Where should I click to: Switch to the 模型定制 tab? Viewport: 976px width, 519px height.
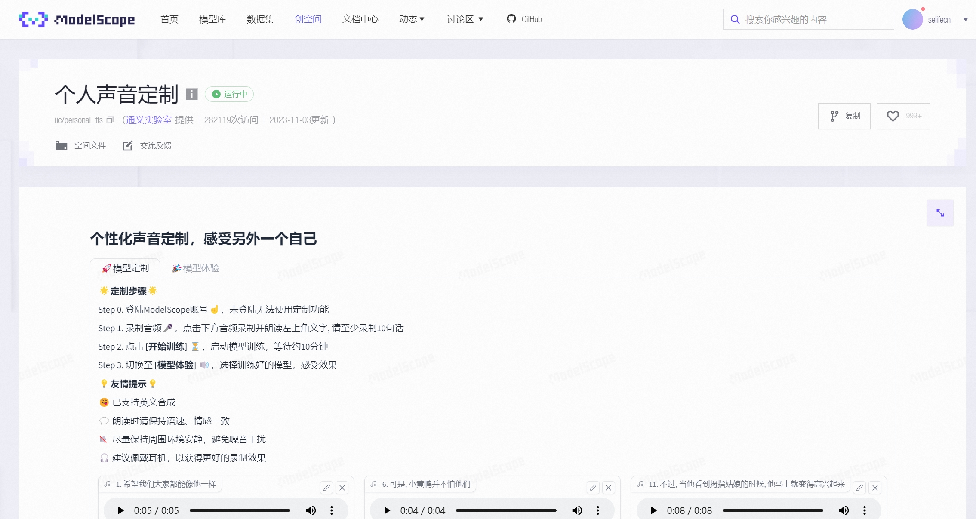(125, 268)
